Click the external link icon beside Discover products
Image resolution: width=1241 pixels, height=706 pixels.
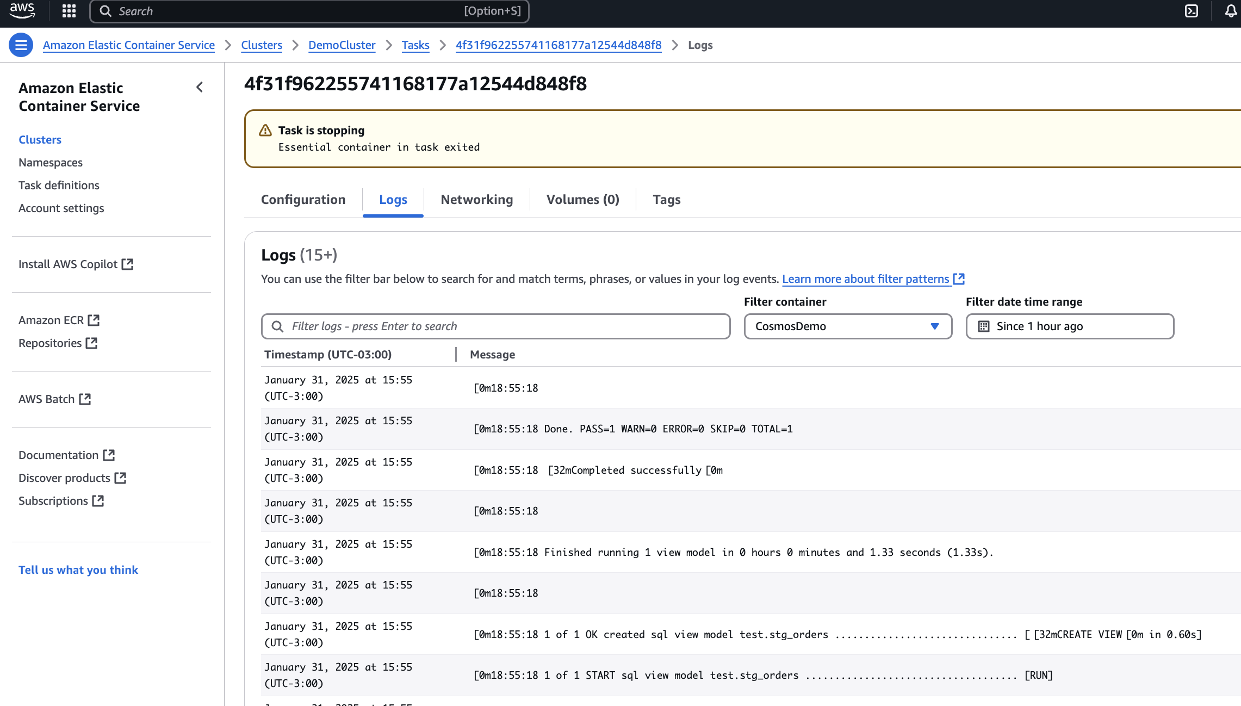click(x=121, y=478)
